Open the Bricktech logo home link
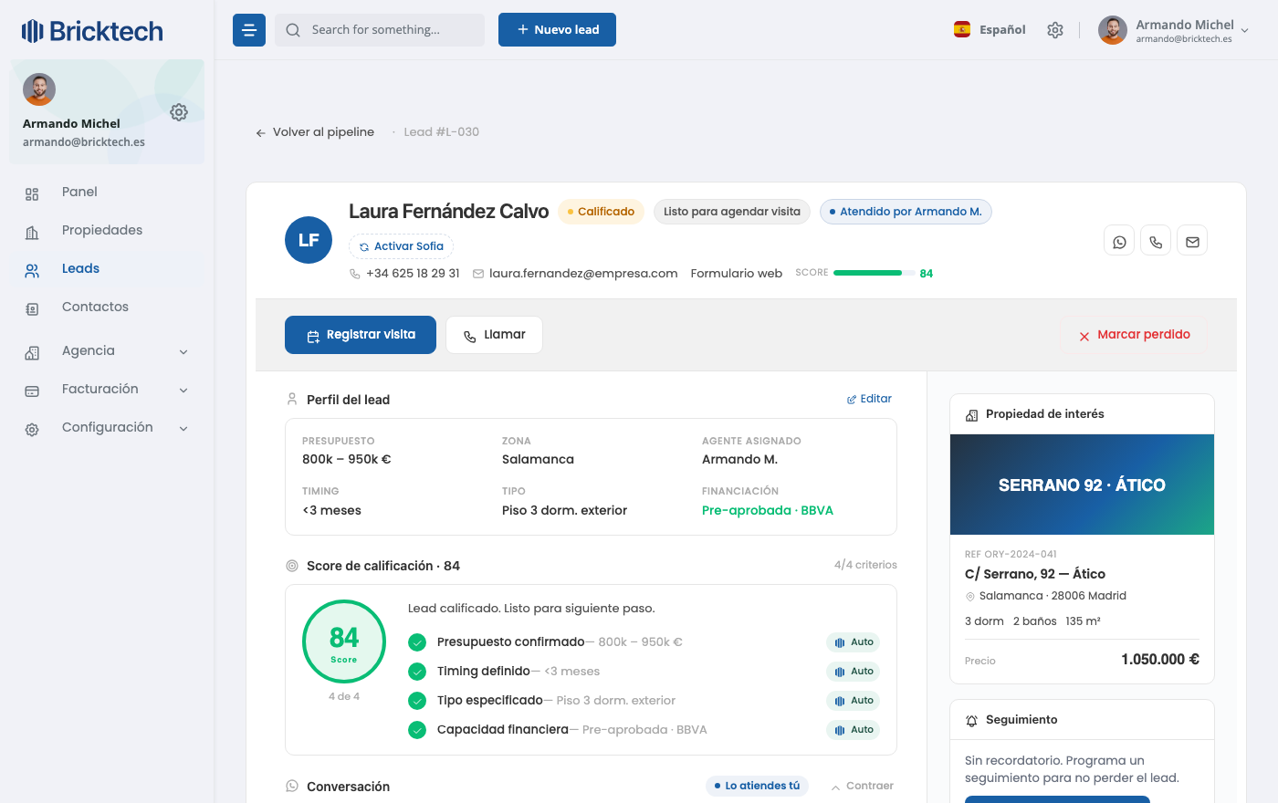 click(x=92, y=31)
